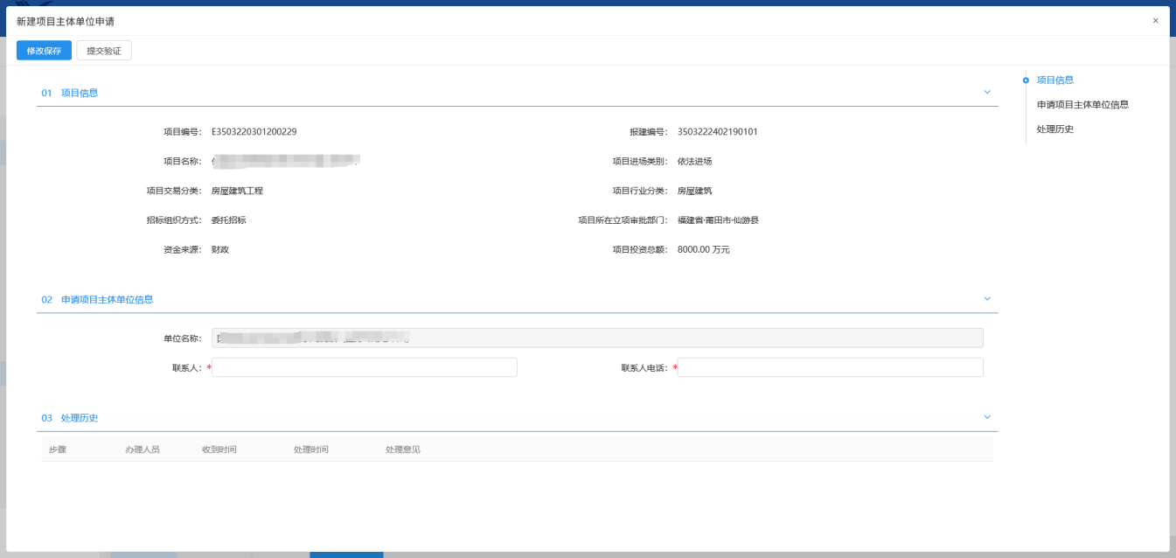Click the 项目编号 value E3503220301200229

[x=254, y=132]
